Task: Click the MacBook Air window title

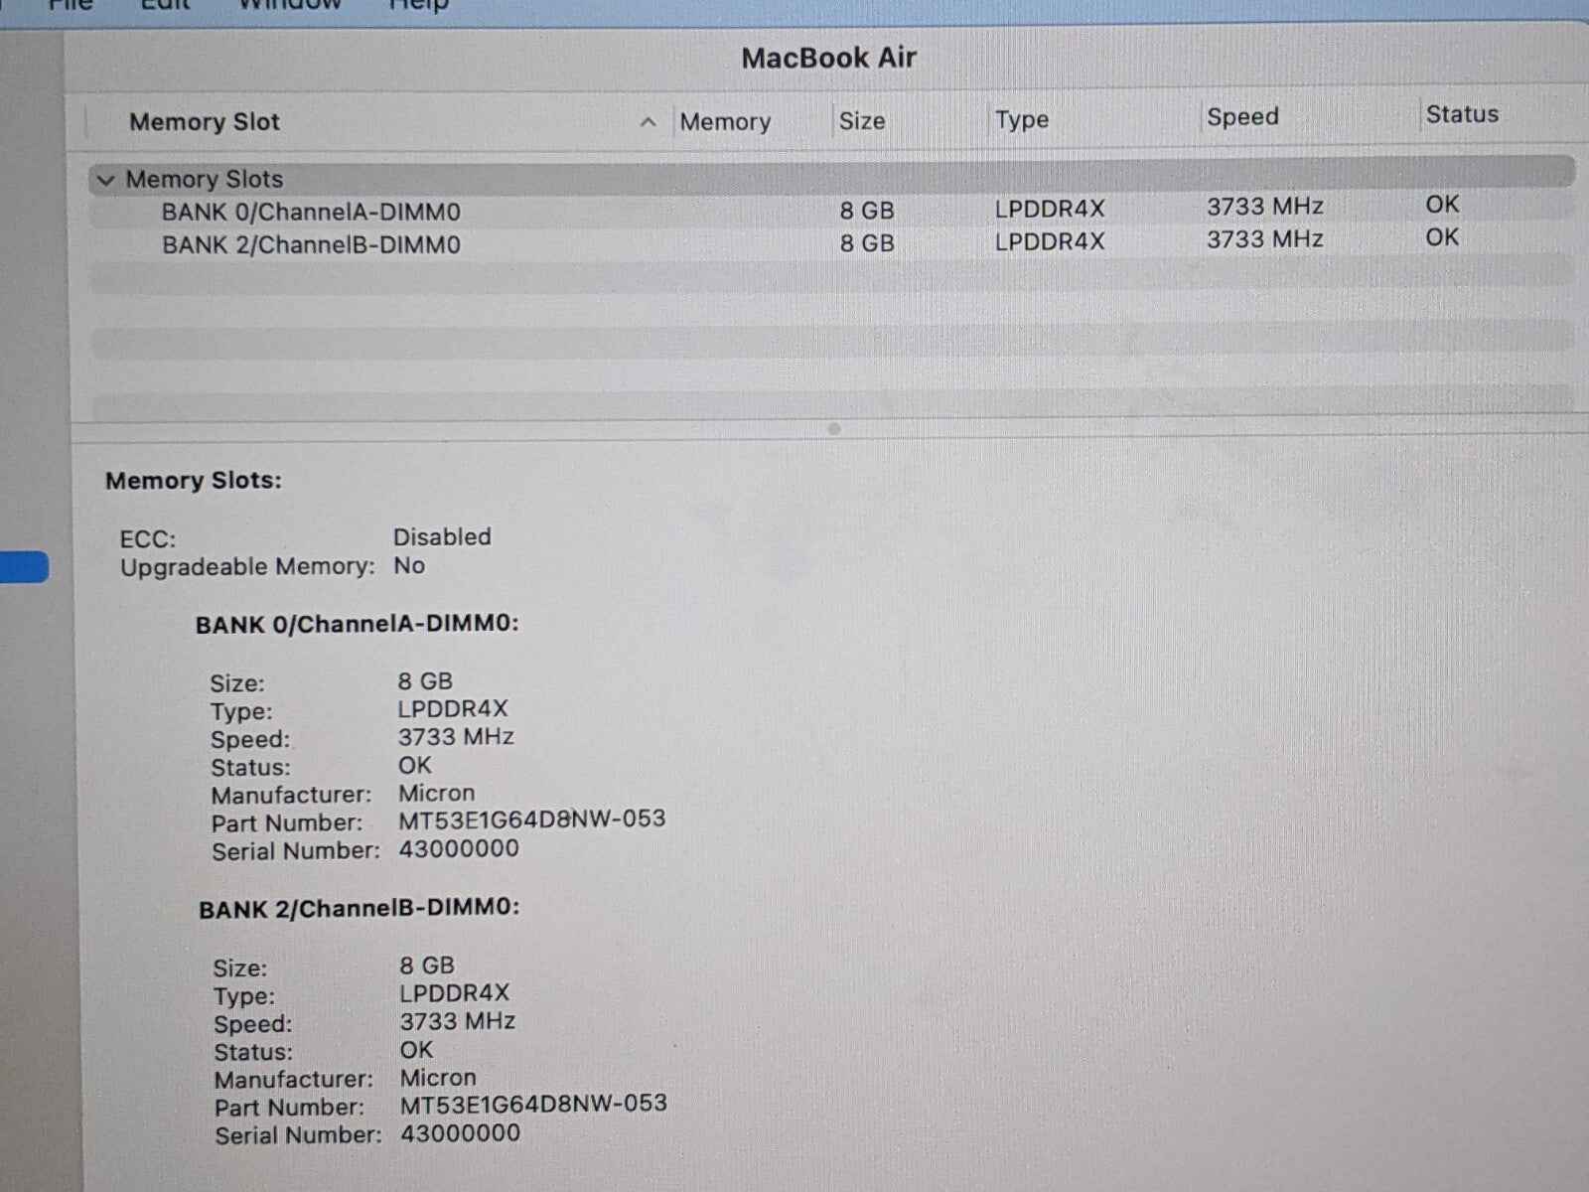Action: pyautogui.click(x=828, y=58)
